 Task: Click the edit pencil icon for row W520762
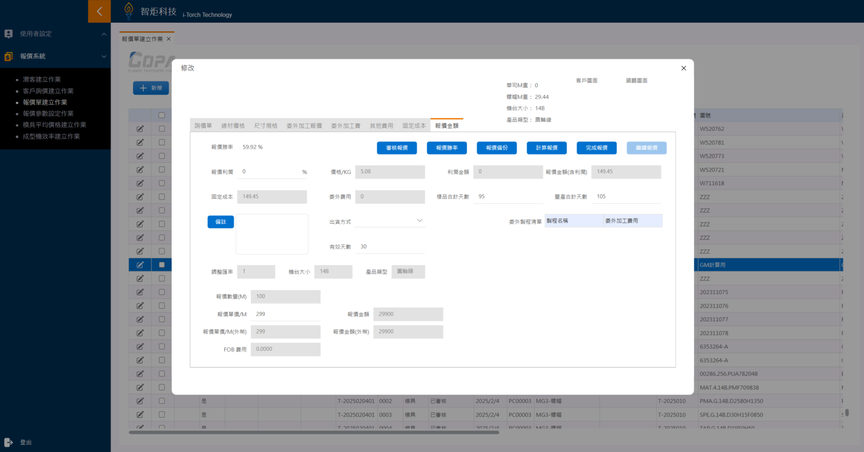coord(140,129)
